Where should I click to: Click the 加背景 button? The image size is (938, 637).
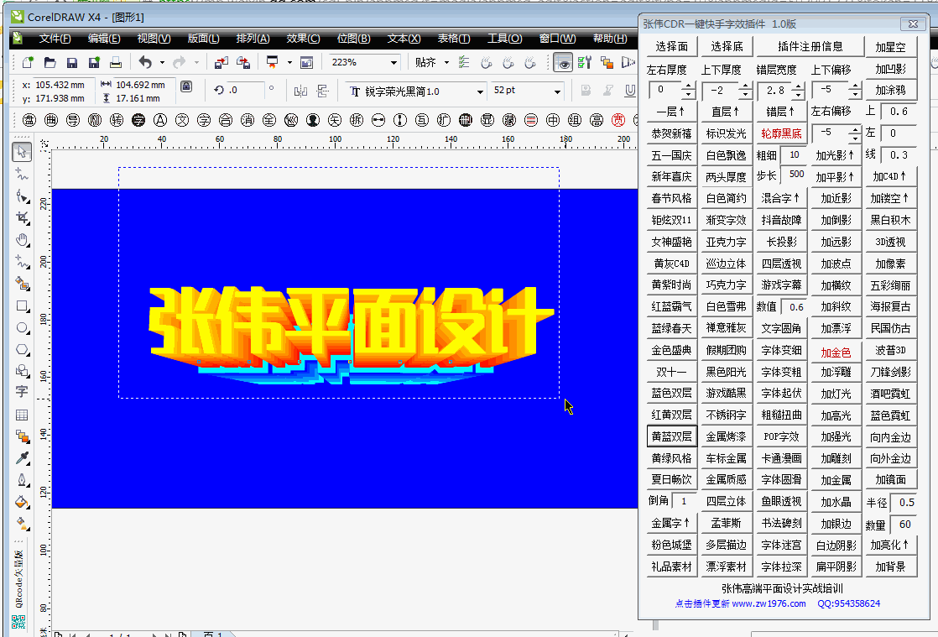tap(890, 567)
